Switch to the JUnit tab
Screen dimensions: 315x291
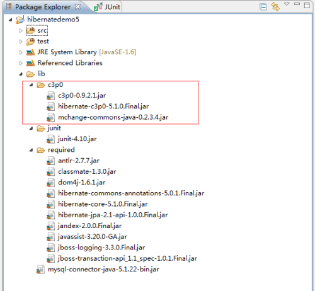click(x=107, y=7)
